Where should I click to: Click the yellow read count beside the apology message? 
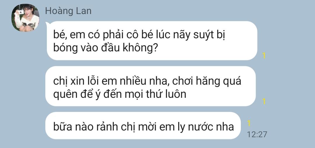point(264,102)
